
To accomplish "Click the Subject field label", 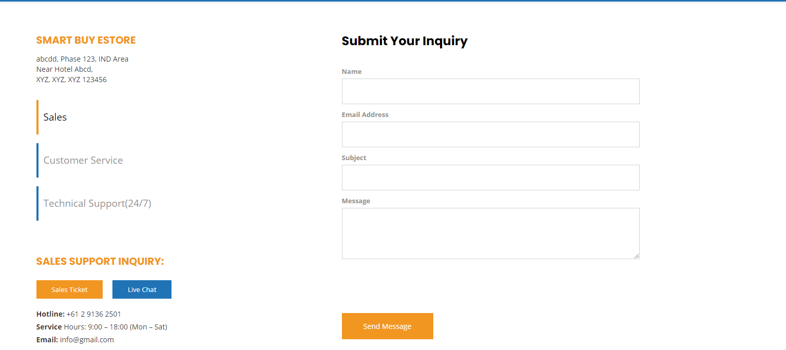I will coord(354,158).
